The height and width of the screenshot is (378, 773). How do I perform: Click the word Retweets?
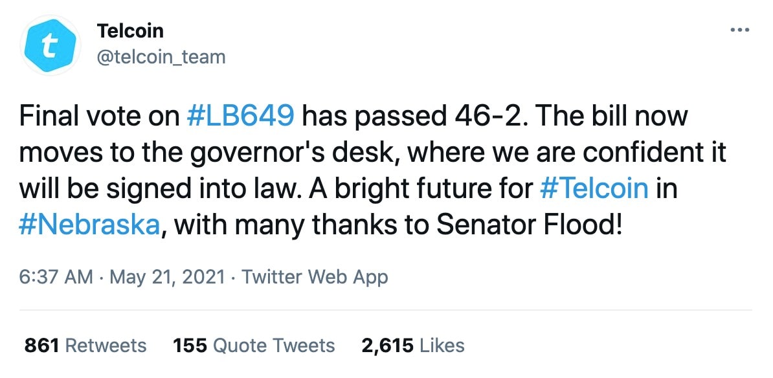(x=106, y=346)
